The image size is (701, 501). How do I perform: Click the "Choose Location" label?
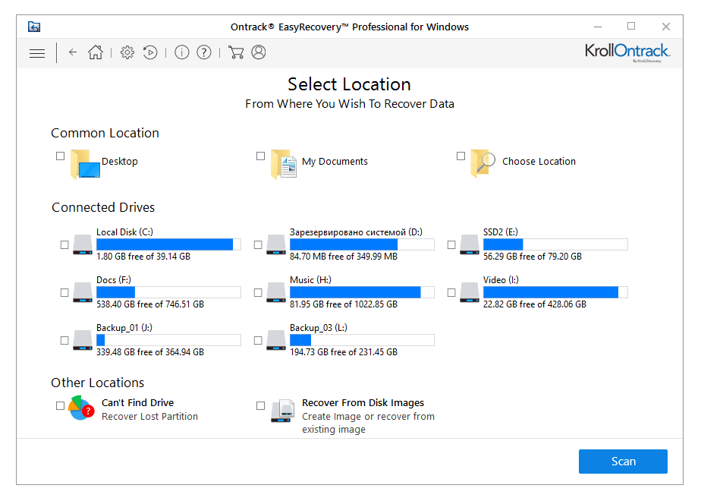pos(539,162)
